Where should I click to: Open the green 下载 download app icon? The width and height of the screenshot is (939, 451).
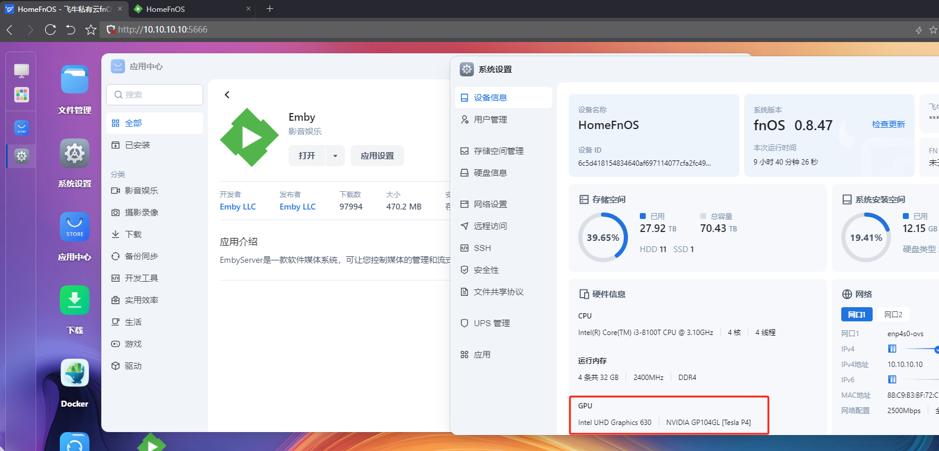[x=75, y=301]
